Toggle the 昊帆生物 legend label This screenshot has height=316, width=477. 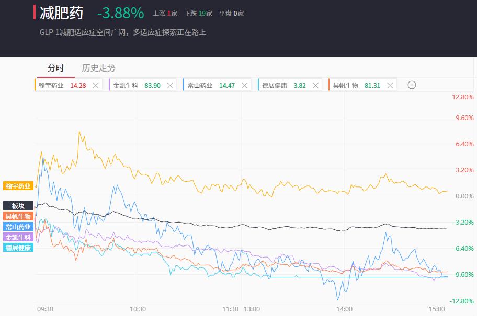tap(18, 216)
